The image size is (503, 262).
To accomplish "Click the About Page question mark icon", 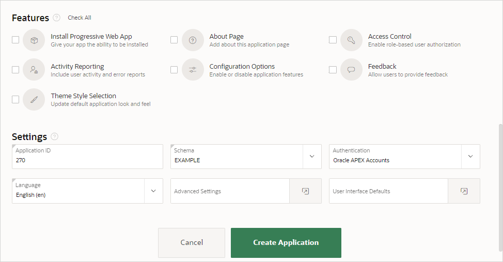I will click(x=193, y=40).
